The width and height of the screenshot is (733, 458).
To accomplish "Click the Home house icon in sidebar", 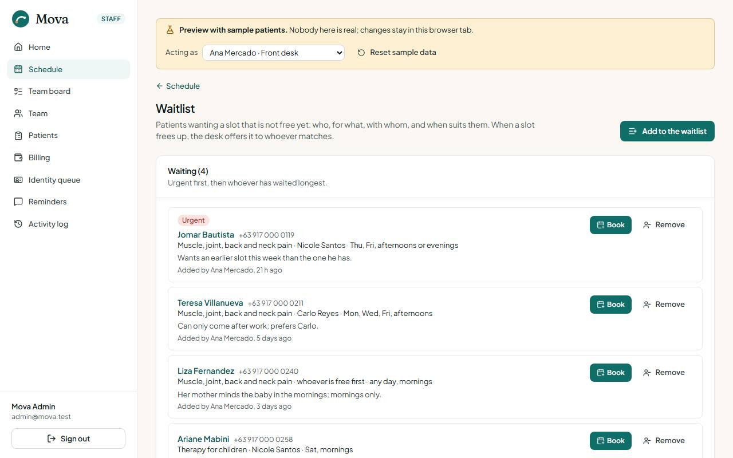I will 18,47.
